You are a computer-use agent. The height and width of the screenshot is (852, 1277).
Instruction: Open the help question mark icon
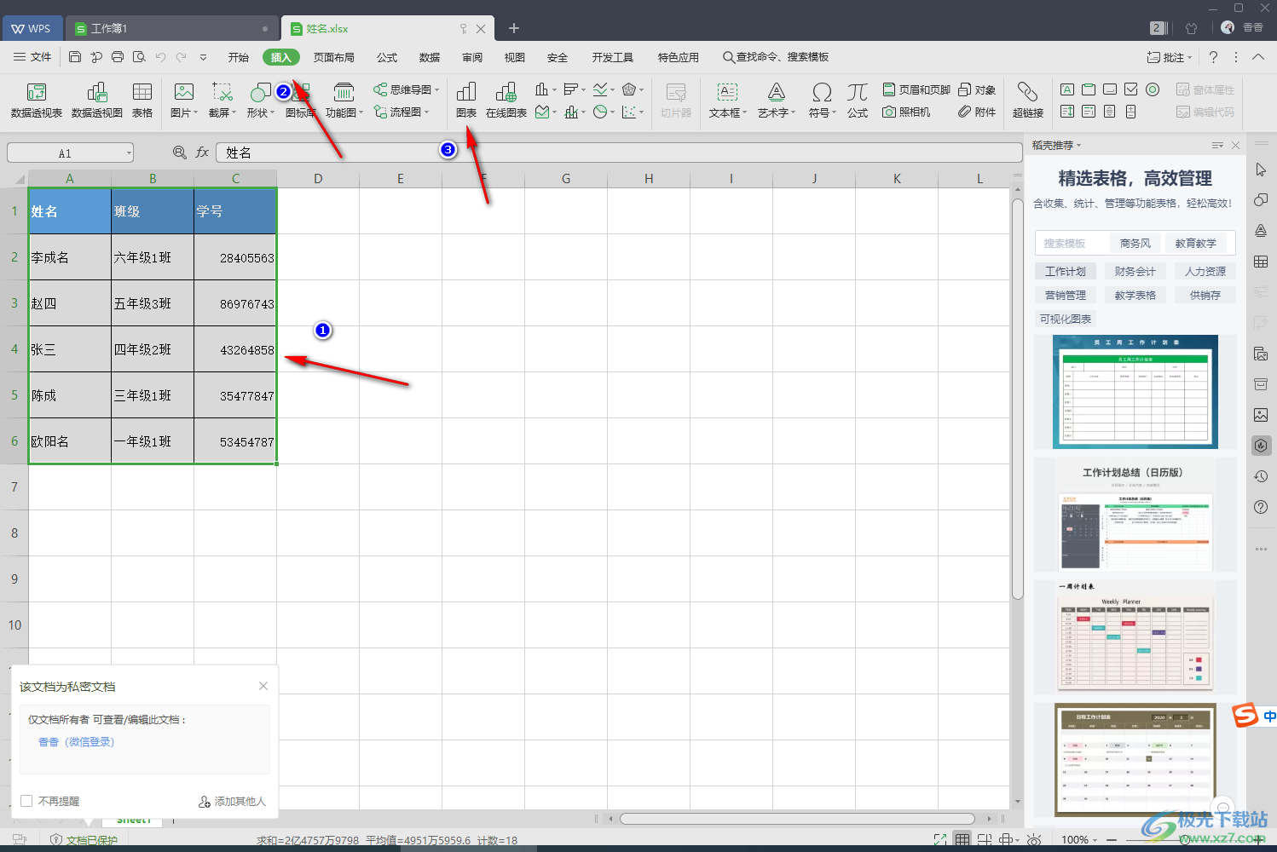(1213, 57)
